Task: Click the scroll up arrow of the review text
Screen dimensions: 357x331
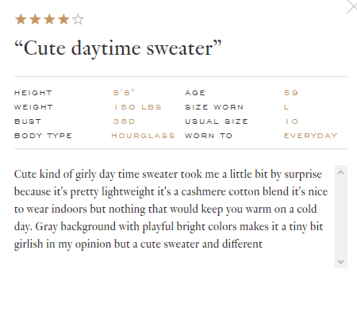Action: click(341, 172)
